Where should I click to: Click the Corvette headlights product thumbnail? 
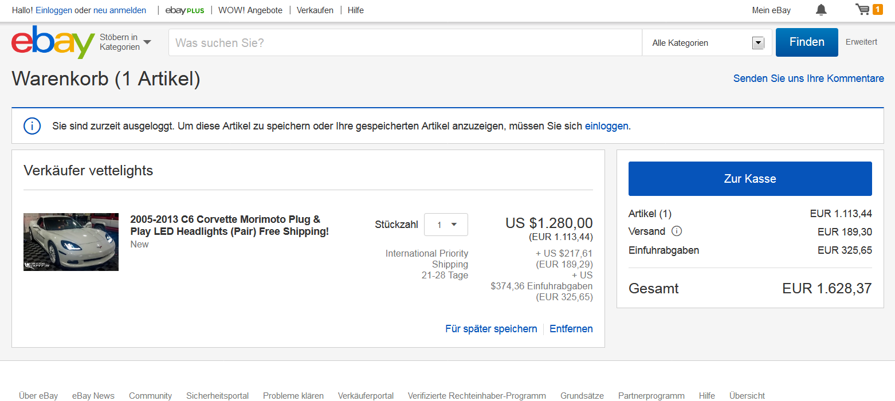coord(71,242)
